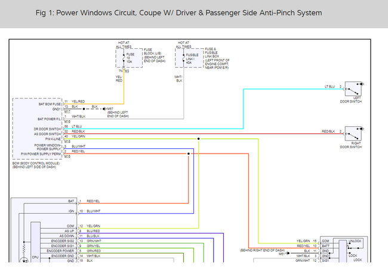Select 'YEL/GRN' label at pin 16
Screen dimensions: 388x272
tap(303, 241)
